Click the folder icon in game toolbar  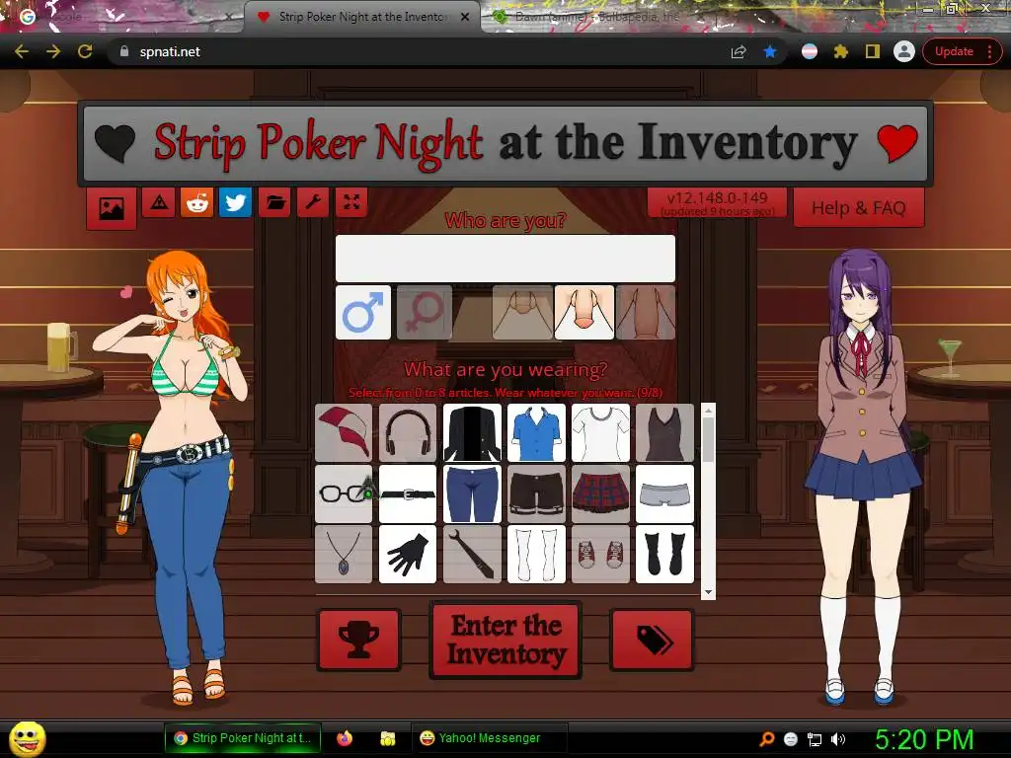[274, 203]
